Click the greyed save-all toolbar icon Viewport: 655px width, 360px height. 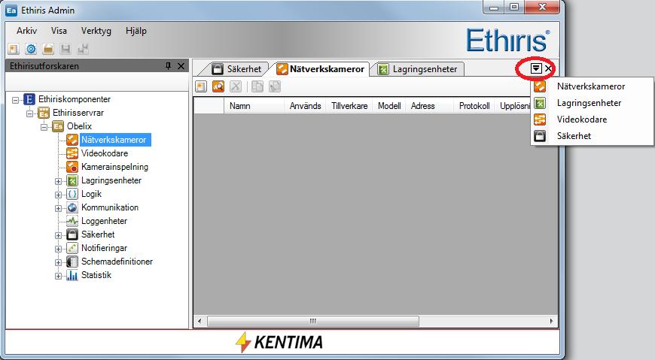tap(83, 49)
